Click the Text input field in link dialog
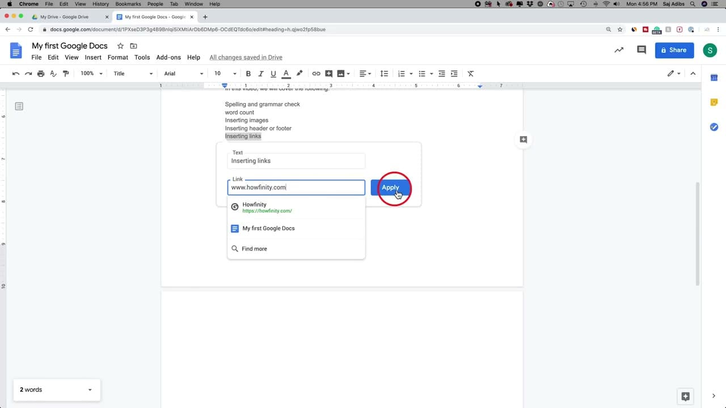The width and height of the screenshot is (726, 408). tap(296, 161)
